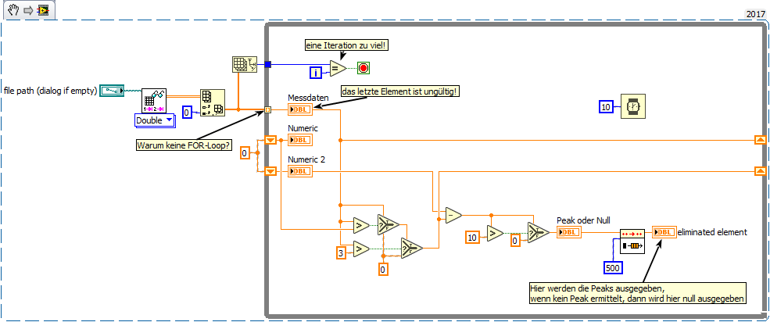Select the file path control terminal
Screen dimensions: 770x322
(113, 90)
